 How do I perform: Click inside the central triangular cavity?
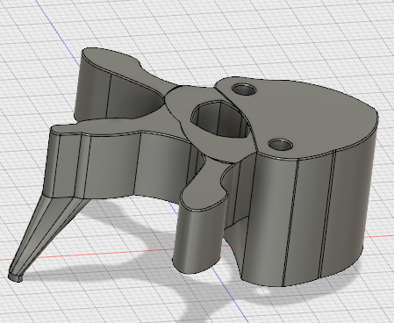point(221,118)
